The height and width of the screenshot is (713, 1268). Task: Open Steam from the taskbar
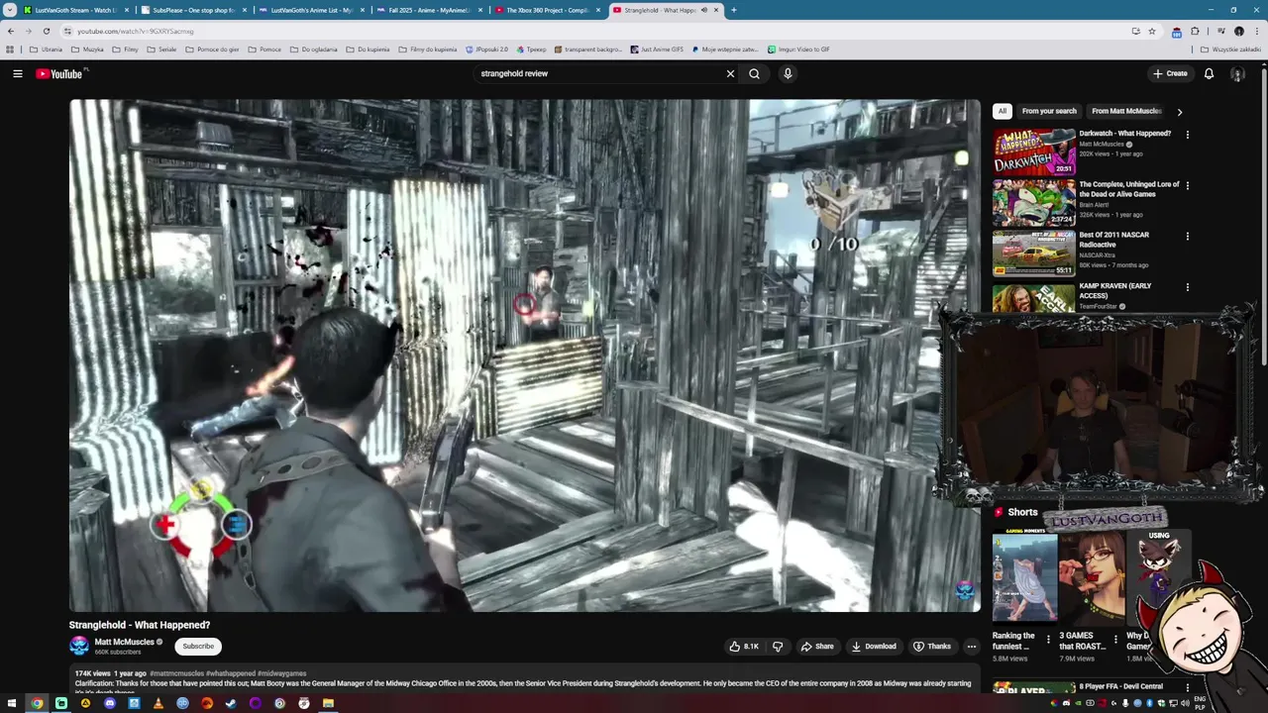[231, 703]
